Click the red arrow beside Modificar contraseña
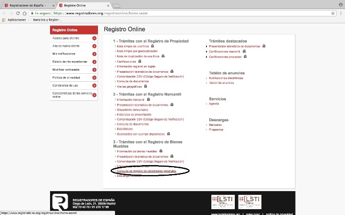 point(94,70)
